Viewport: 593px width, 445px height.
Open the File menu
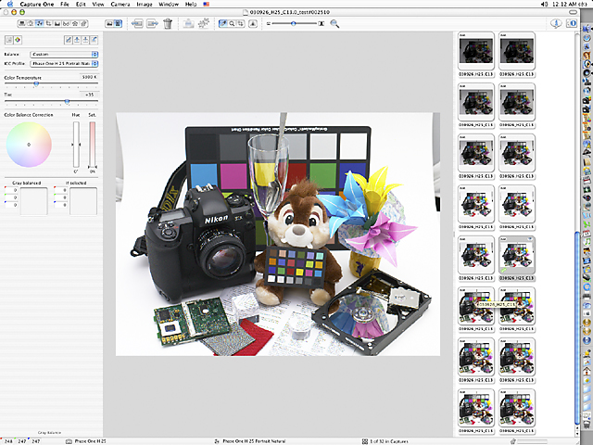click(x=65, y=4)
